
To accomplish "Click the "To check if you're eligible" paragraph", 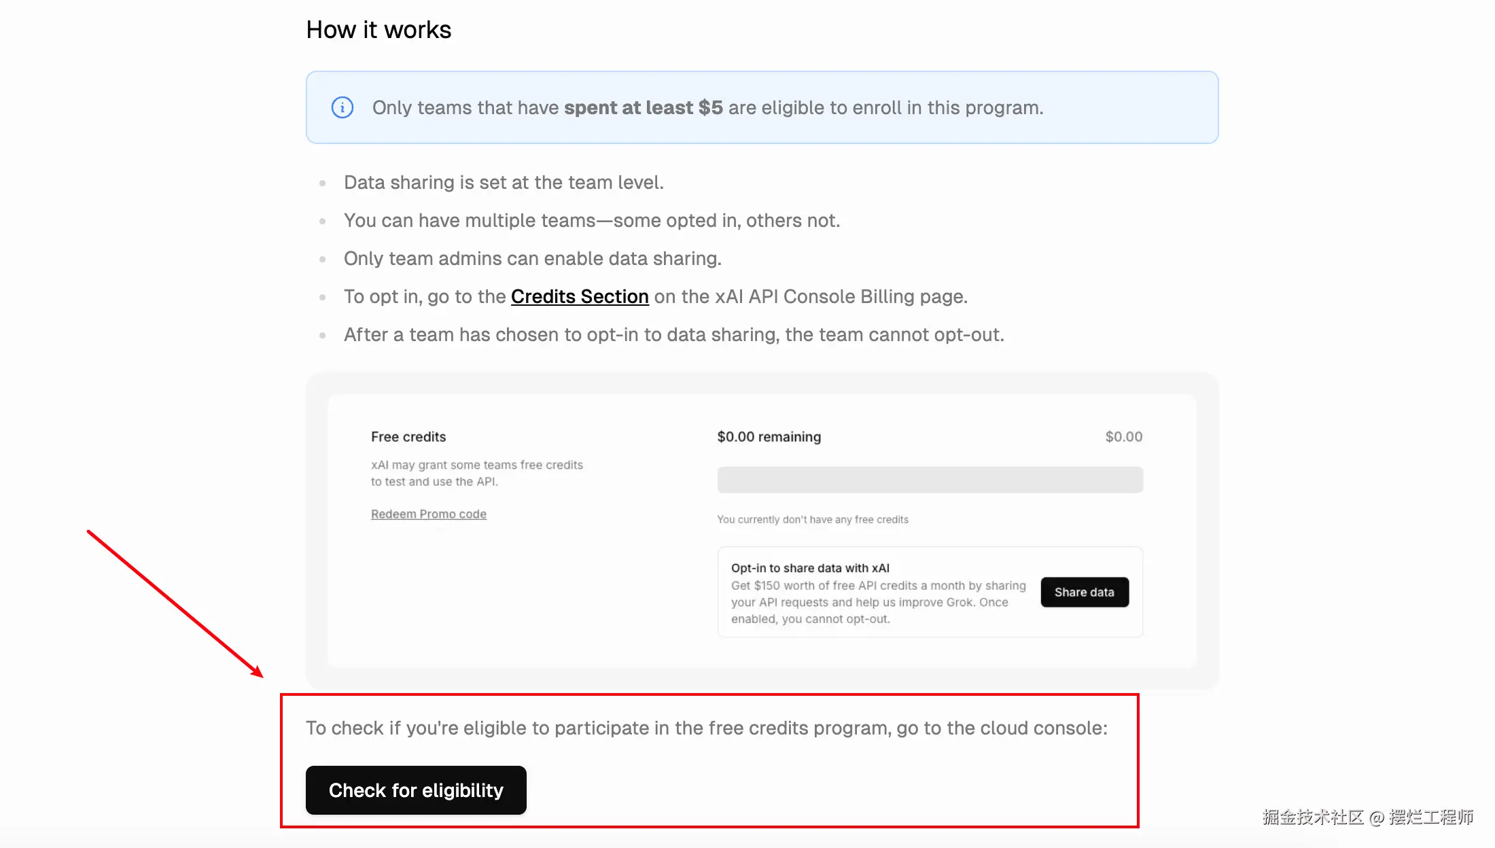I will tap(706, 728).
